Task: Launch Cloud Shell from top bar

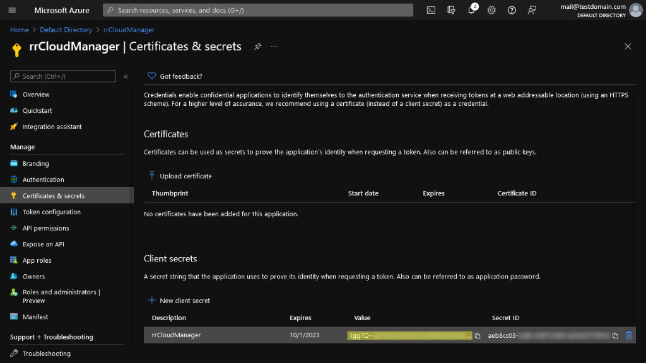Action: coord(431,10)
